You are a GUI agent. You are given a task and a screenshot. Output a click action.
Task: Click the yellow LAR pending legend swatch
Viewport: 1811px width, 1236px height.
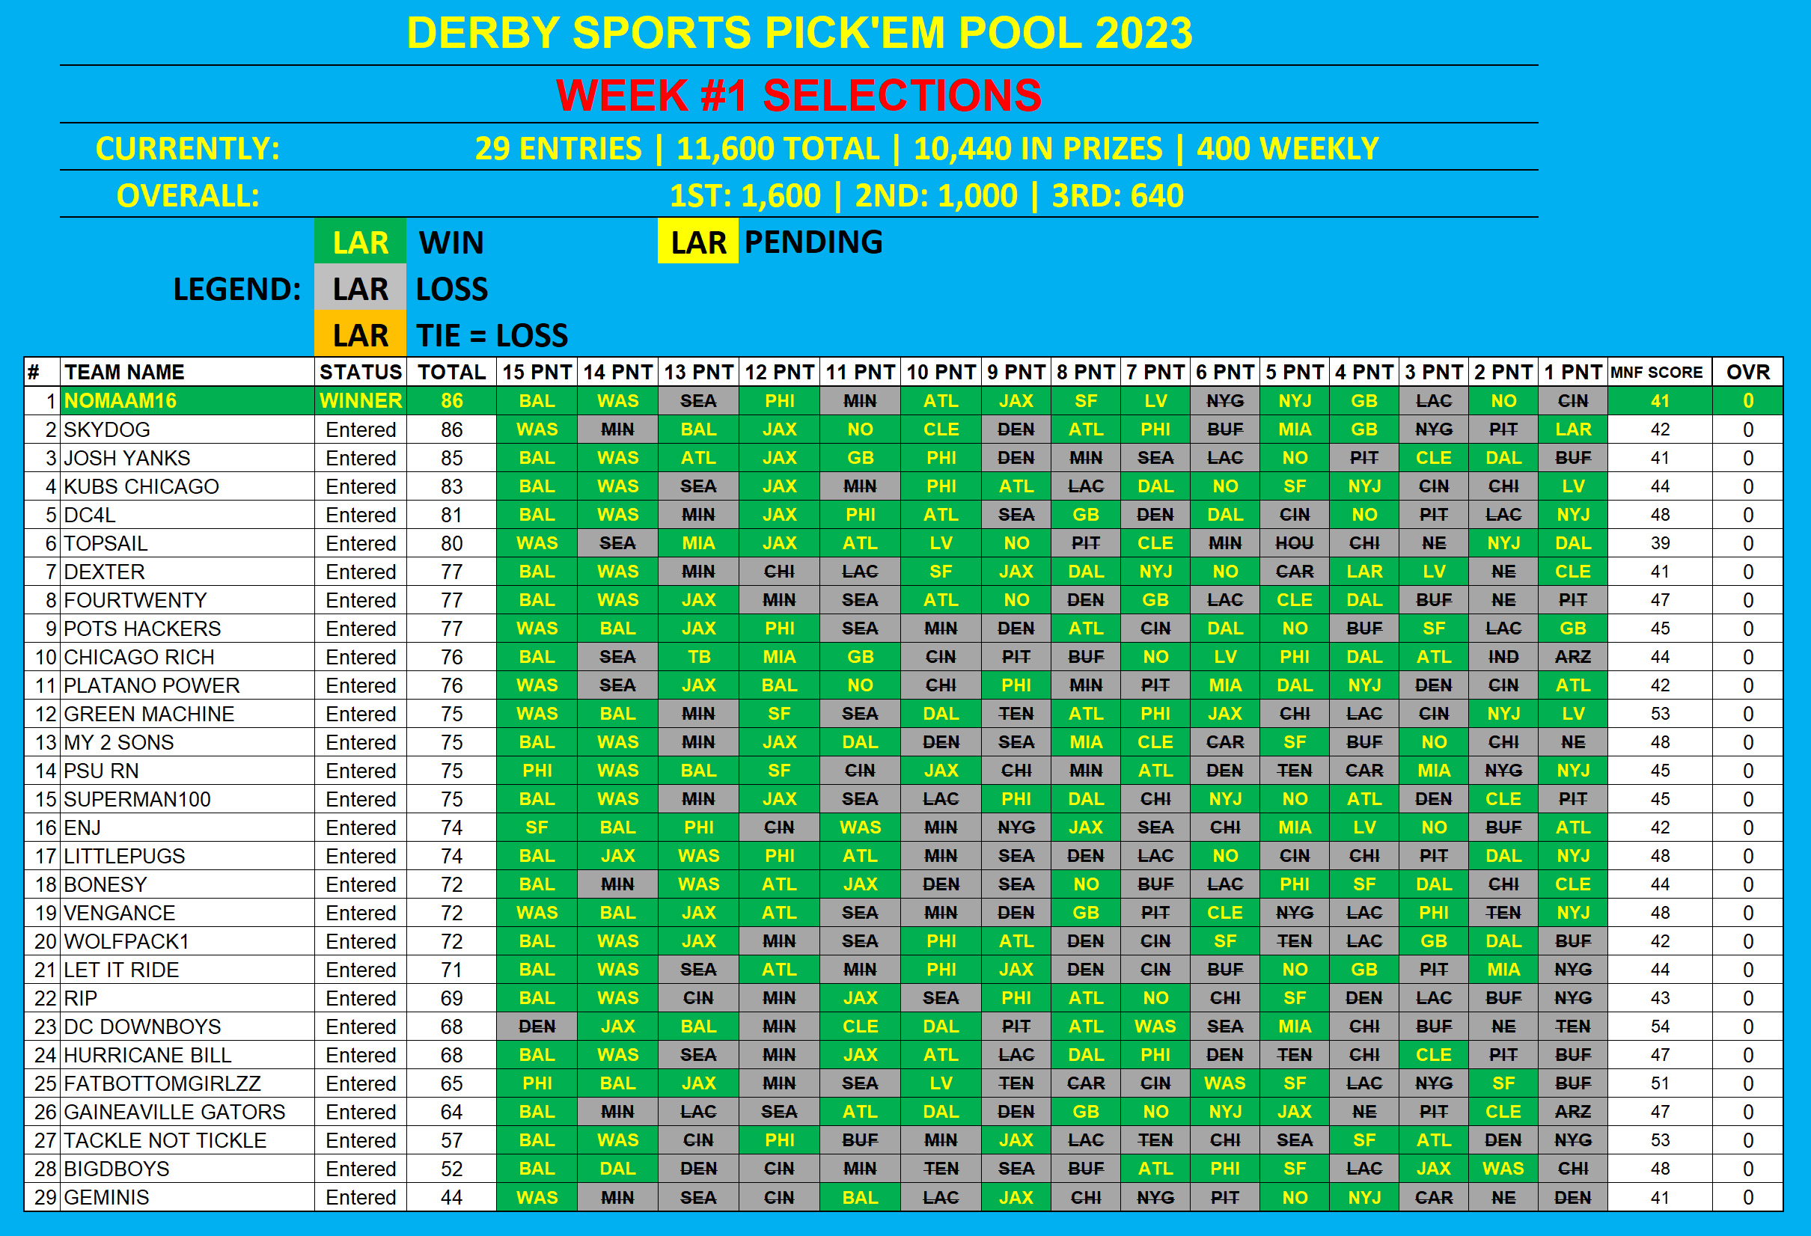pos(697,242)
